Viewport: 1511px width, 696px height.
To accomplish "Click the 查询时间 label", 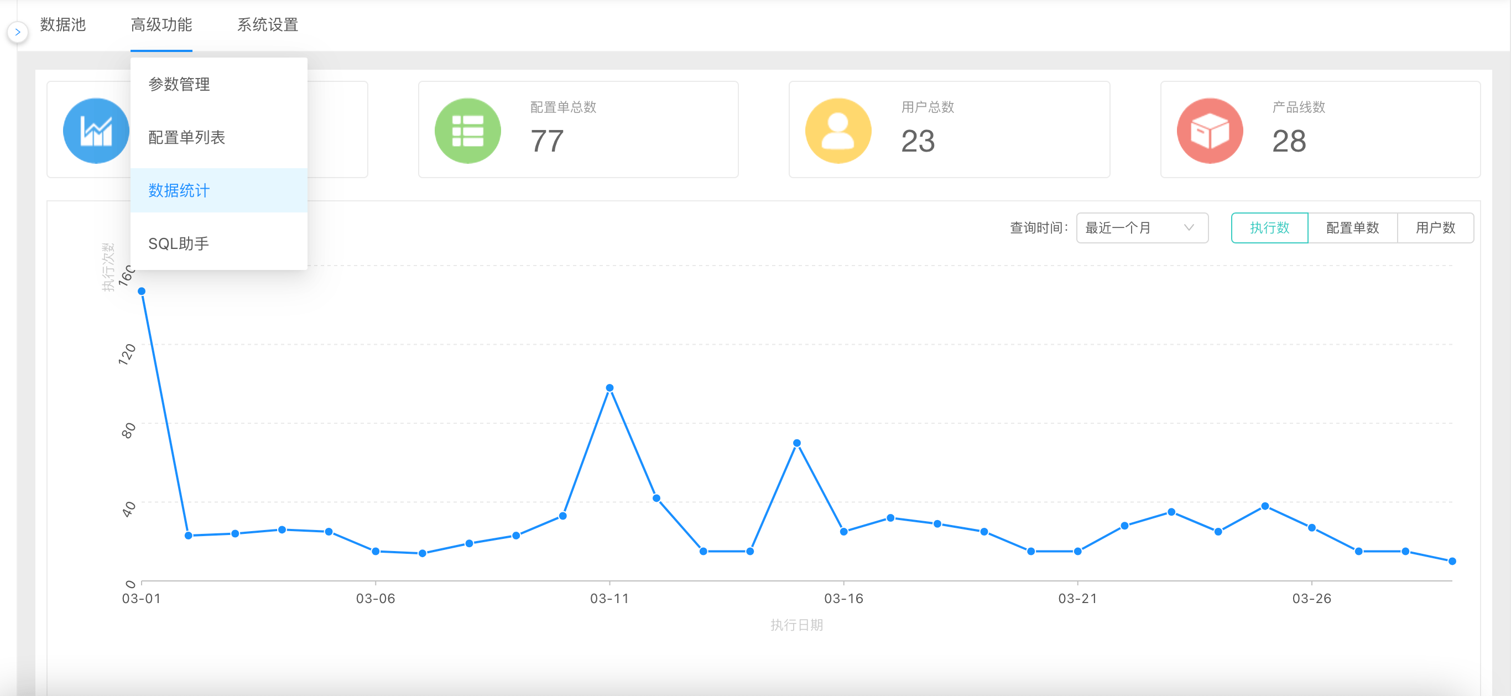I will click(x=1039, y=228).
